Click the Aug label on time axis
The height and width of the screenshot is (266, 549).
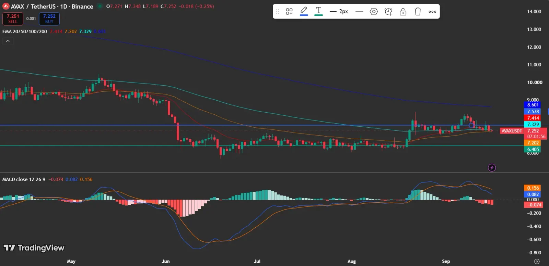click(352, 261)
